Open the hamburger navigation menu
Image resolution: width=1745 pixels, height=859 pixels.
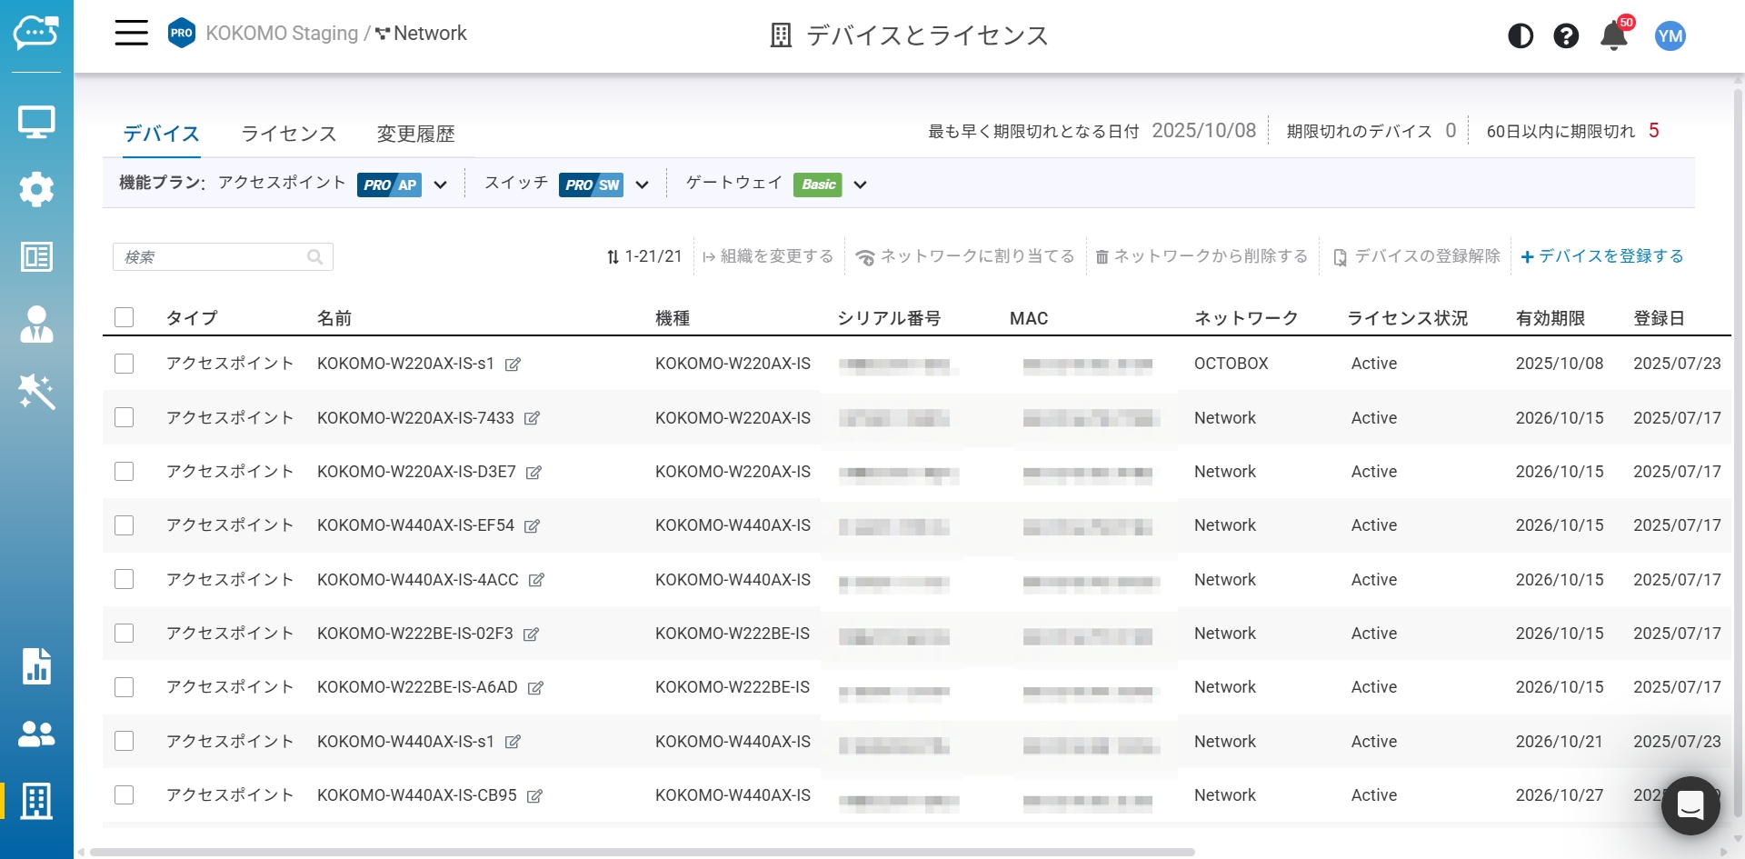(131, 34)
